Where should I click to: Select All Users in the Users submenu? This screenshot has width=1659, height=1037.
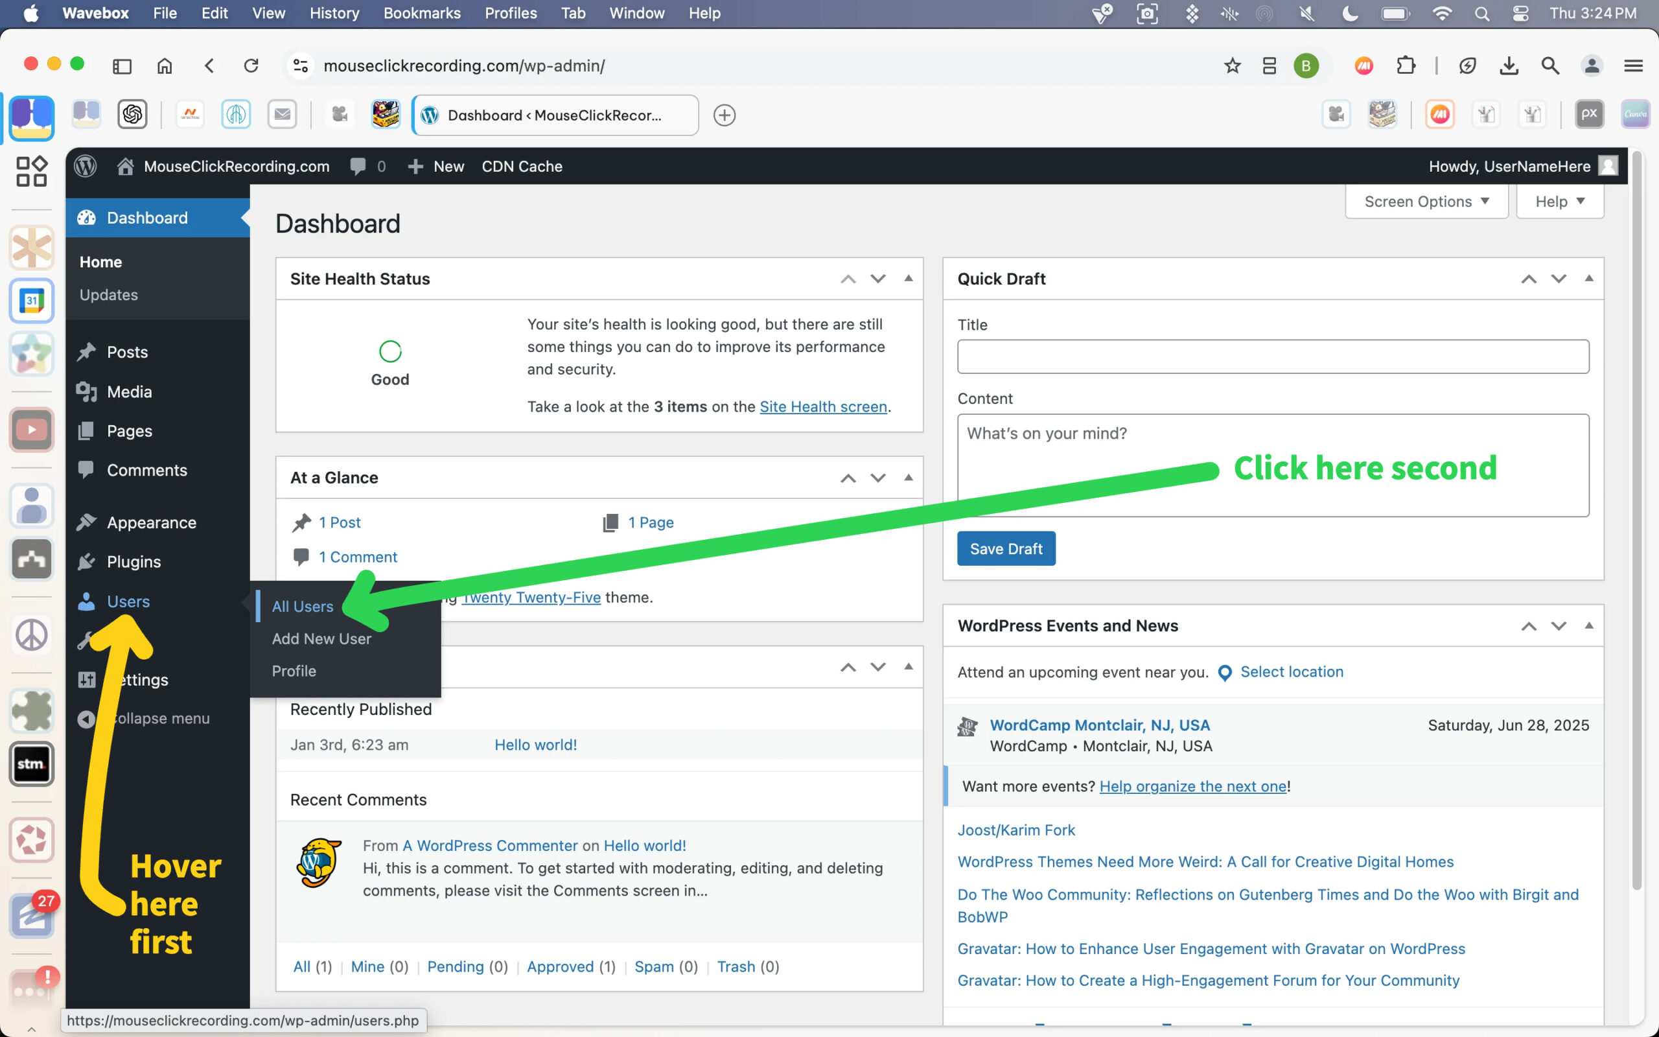(x=303, y=606)
